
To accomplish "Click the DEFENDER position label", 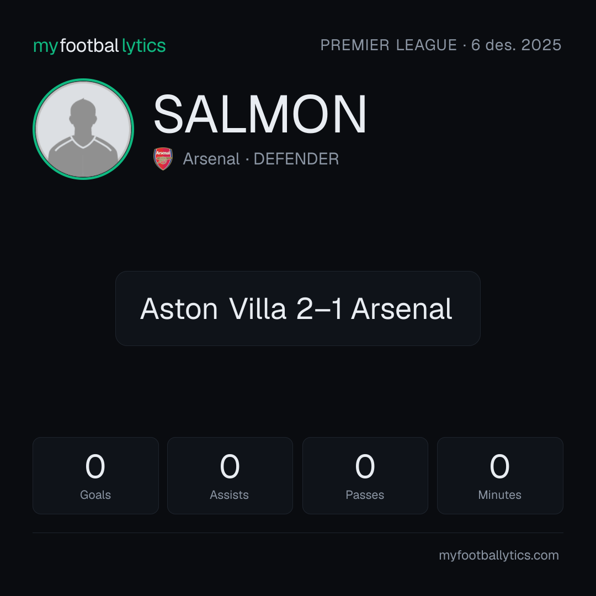I will [296, 159].
